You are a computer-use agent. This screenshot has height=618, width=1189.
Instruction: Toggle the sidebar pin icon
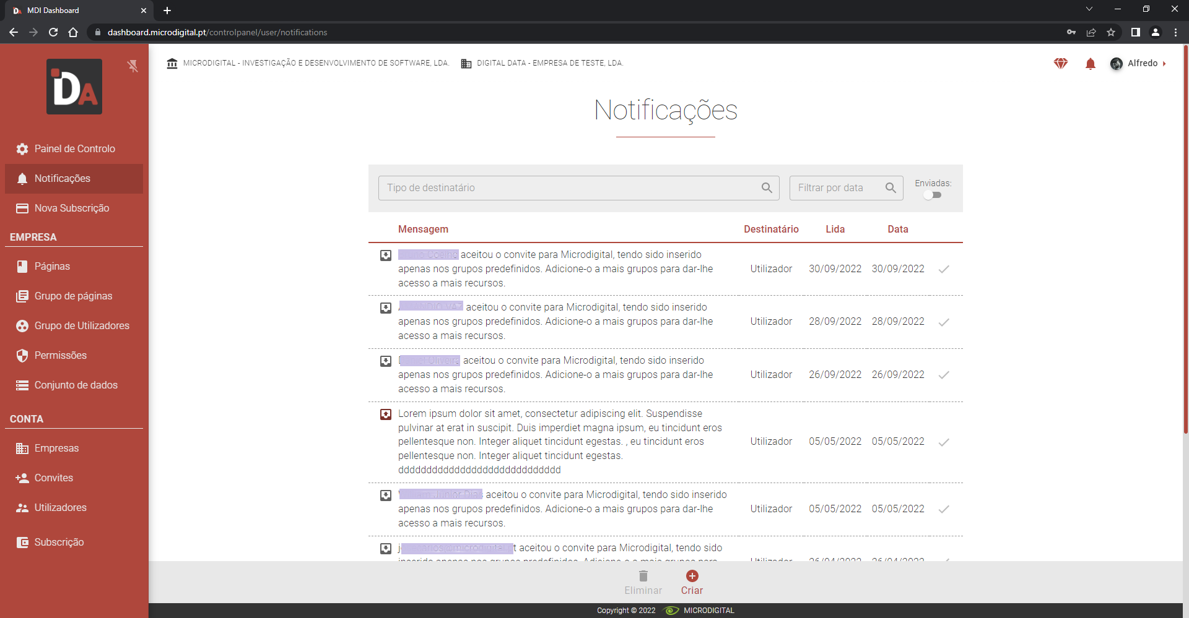tap(133, 66)
